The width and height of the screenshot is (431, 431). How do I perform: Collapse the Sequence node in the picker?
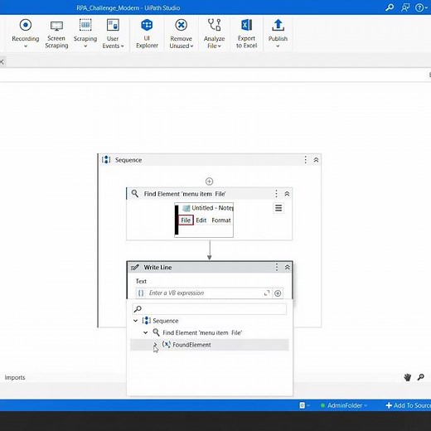point(135,321)
